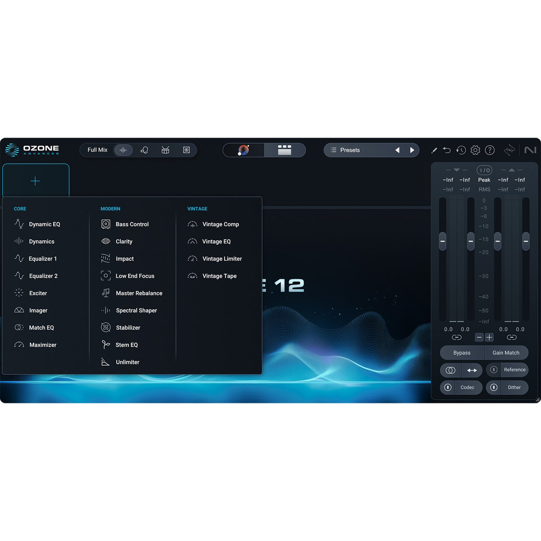
Task: Add the Stem EQ module
Action: click(x=120, y=345)
